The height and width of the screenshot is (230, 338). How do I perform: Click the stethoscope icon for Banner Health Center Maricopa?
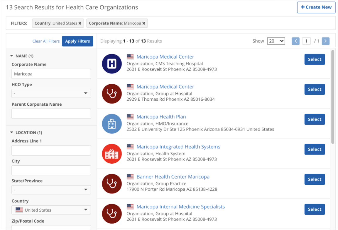(x=112, y=184)
